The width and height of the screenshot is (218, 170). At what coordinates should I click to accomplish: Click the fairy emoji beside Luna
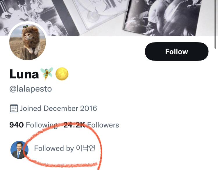click(47, 74)
